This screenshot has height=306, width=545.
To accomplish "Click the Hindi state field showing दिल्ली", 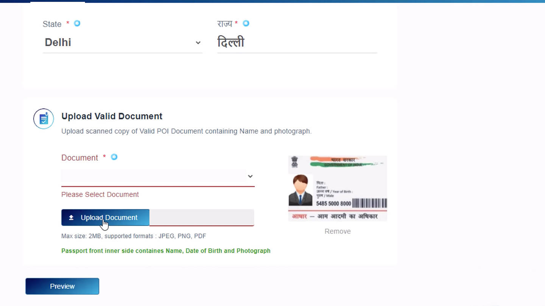I will click(297, 43).
